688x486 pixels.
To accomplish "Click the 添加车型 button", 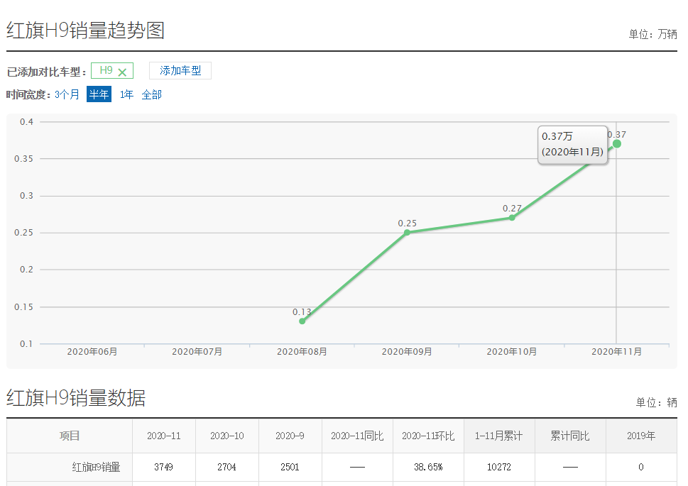I will 180,71.
